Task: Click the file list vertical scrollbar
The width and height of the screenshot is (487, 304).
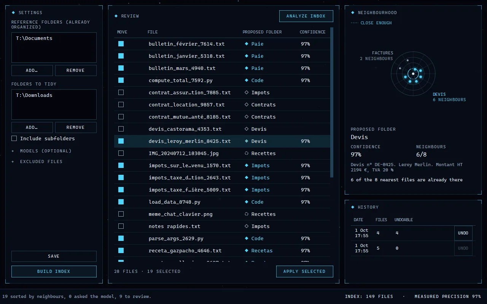Action: (x=332, y=102)
